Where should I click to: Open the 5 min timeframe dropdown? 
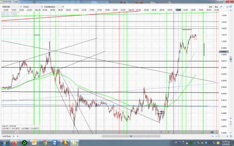click(x=33, y=7)
